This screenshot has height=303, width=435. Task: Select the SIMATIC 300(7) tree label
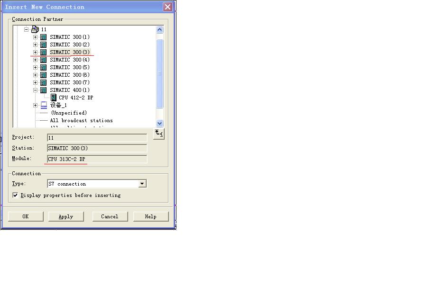[70, 82]
